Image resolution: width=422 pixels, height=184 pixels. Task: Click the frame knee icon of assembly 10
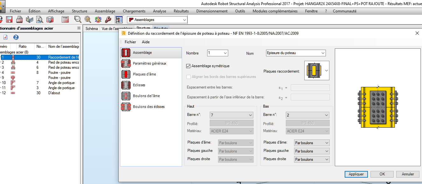click(13, 83)
